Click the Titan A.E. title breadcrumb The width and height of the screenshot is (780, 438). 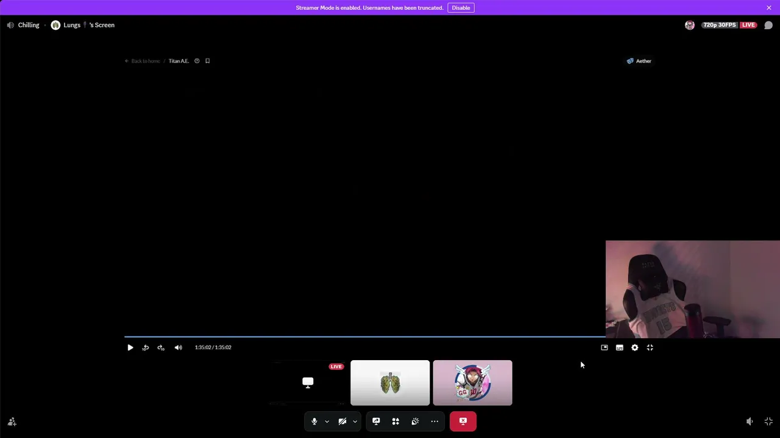pyautogui.click(x=179, y=61)
